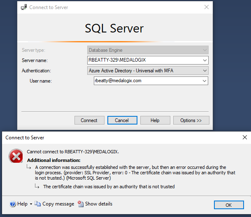The image size is (251, 217).
Task: Expand Options >> button
Action: tap(191, 120)
